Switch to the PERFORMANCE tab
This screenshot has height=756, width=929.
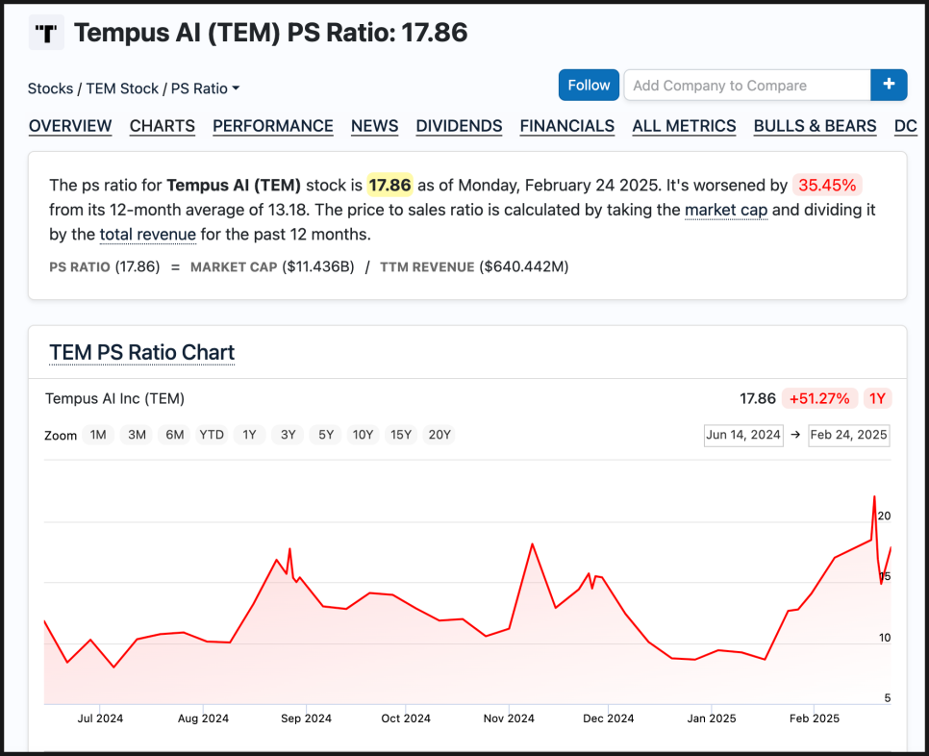[x=272, y=126]
